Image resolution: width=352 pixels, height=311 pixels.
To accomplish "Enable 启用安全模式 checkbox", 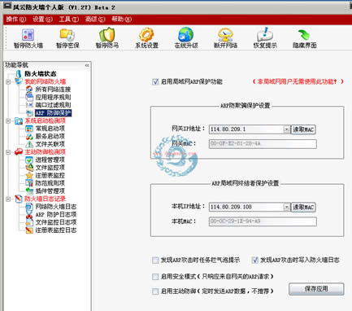I will 155,277.
